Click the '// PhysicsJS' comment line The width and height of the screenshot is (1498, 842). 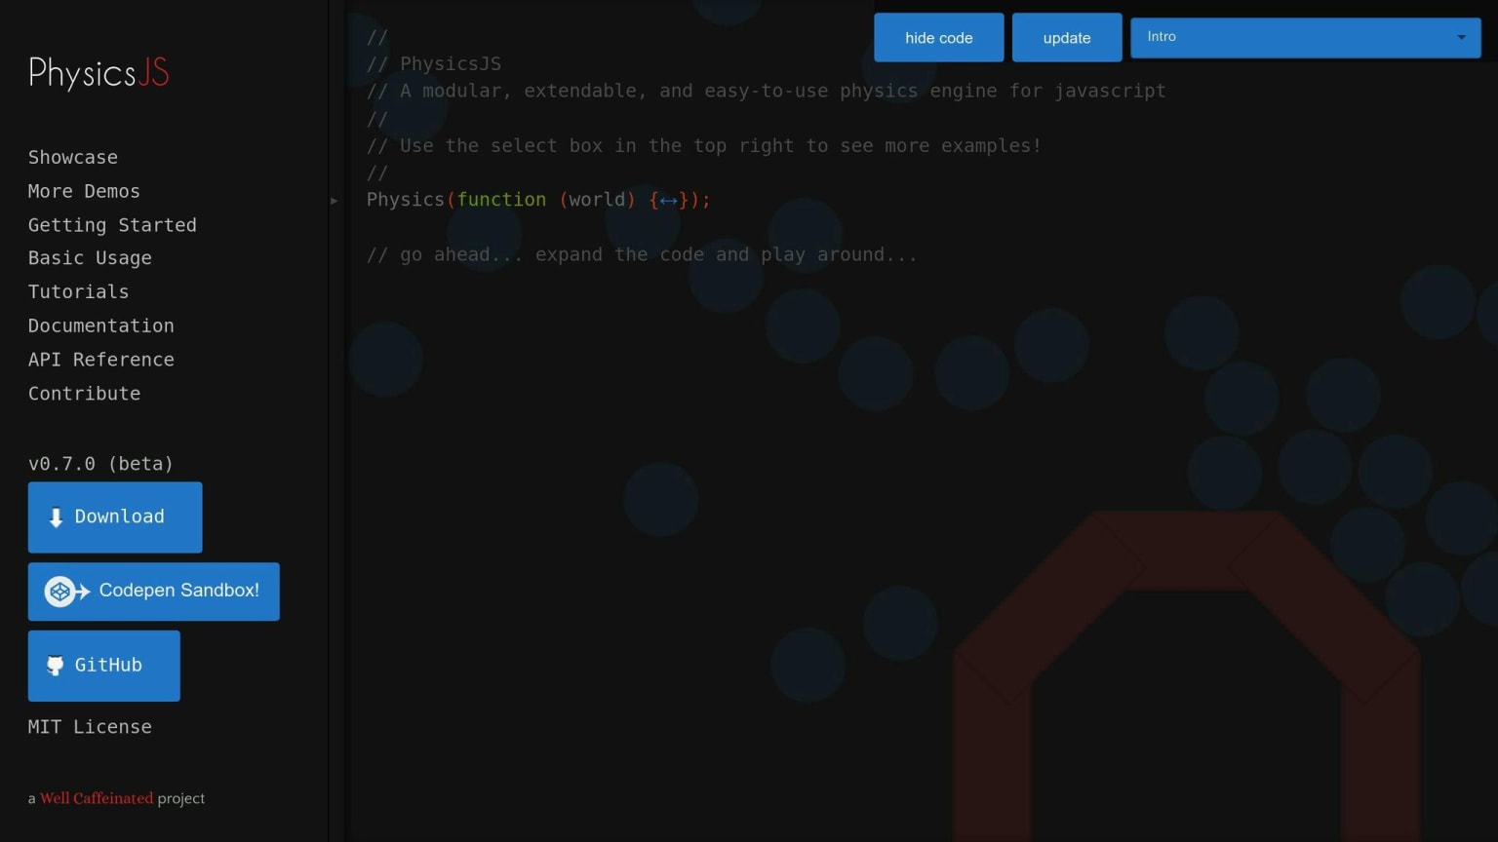[x=434, y=64]
